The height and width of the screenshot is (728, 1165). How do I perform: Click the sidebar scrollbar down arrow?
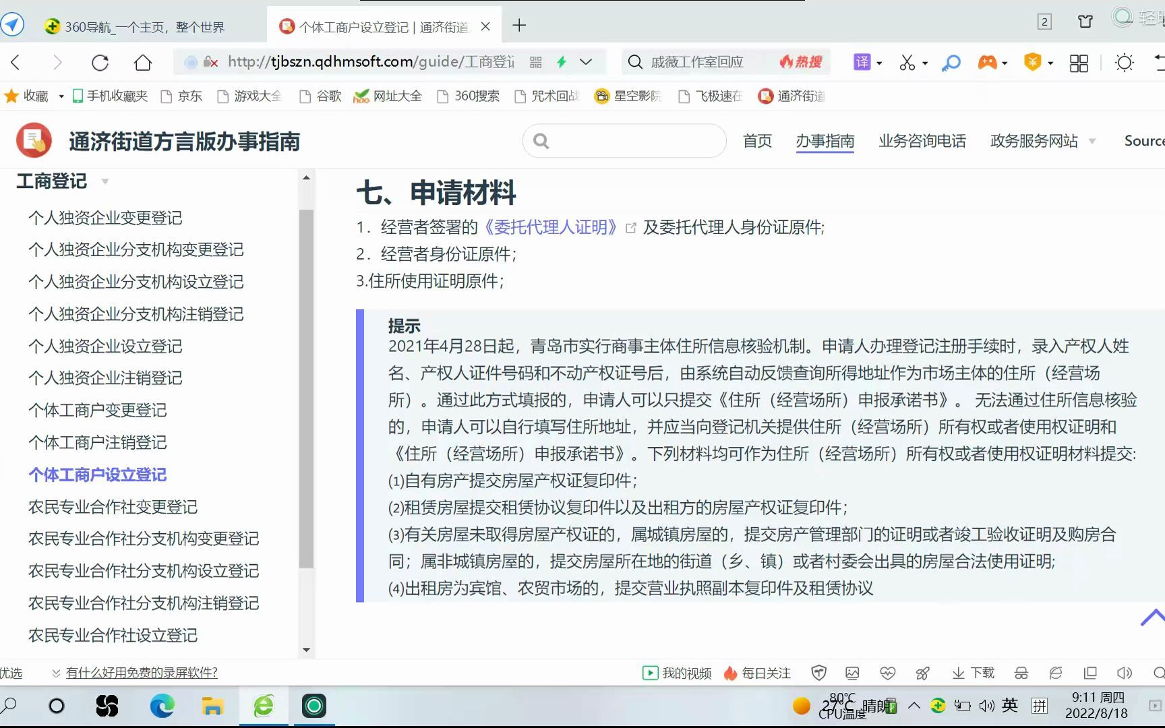[307, 649]
